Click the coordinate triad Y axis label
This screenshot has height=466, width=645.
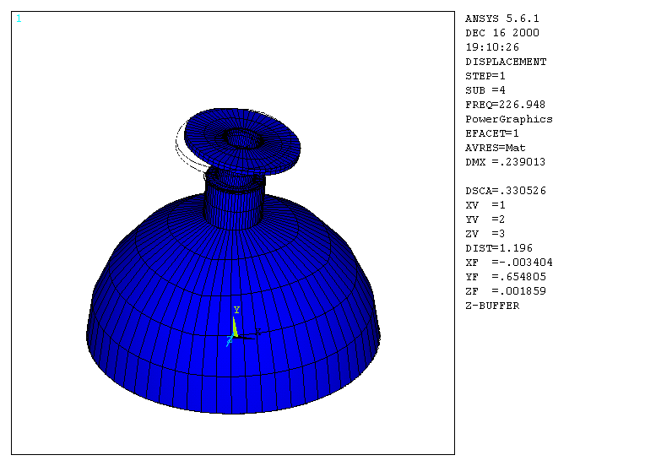236,310
